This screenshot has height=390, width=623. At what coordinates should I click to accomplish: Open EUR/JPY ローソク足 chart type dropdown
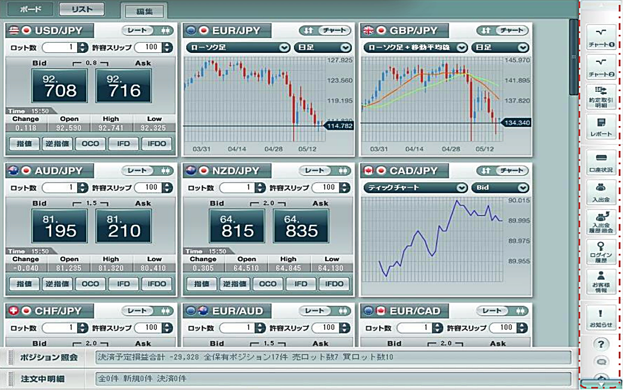pyautogui.click(x=238, y=48)
